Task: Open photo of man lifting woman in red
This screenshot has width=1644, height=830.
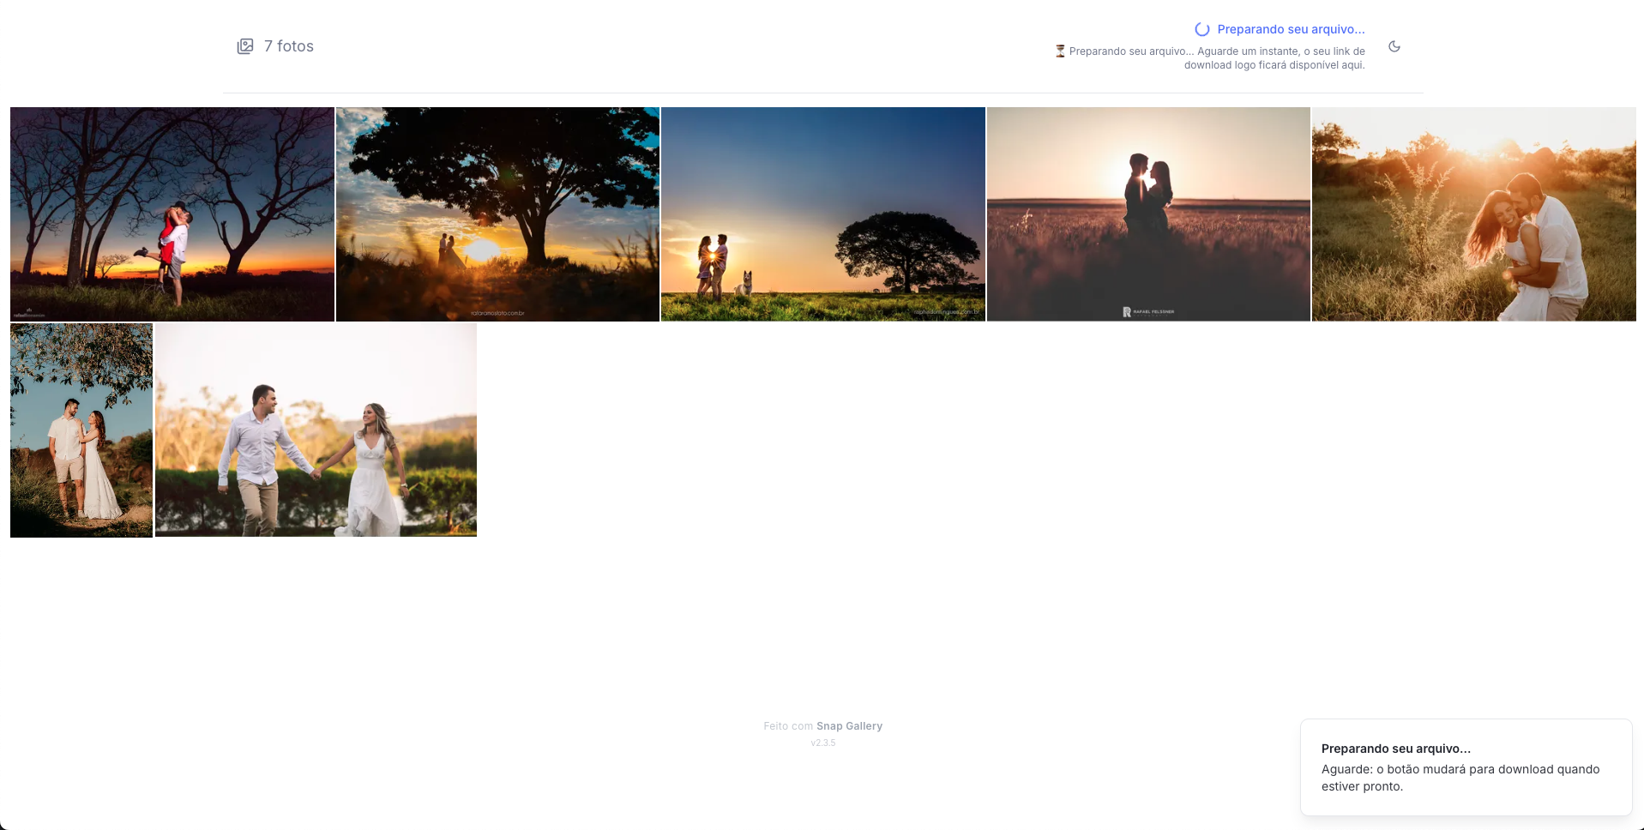Action: tap(172, 214)
